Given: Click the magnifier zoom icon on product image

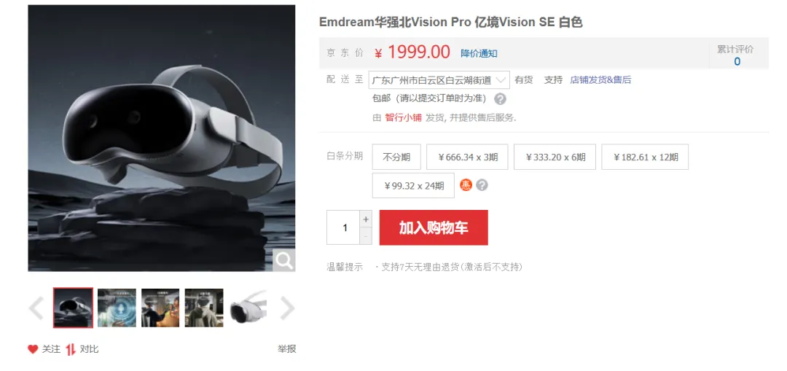Looking at the screenshot, I should [283, 260].
